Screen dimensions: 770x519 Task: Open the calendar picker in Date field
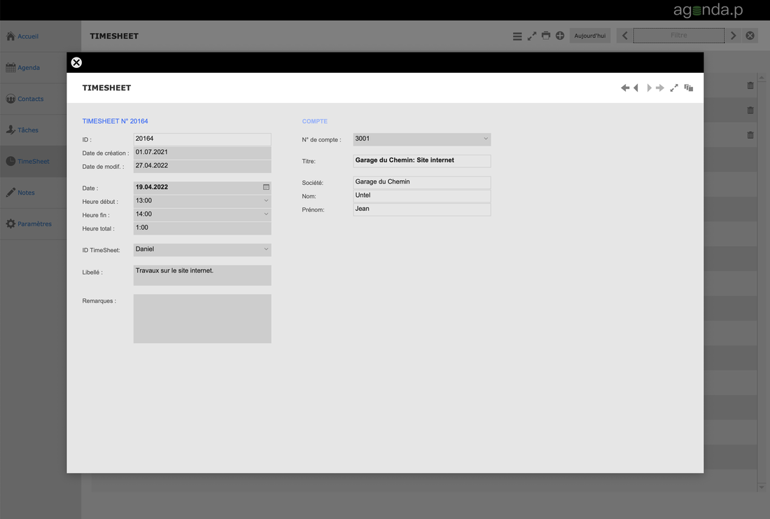point(266,187)
